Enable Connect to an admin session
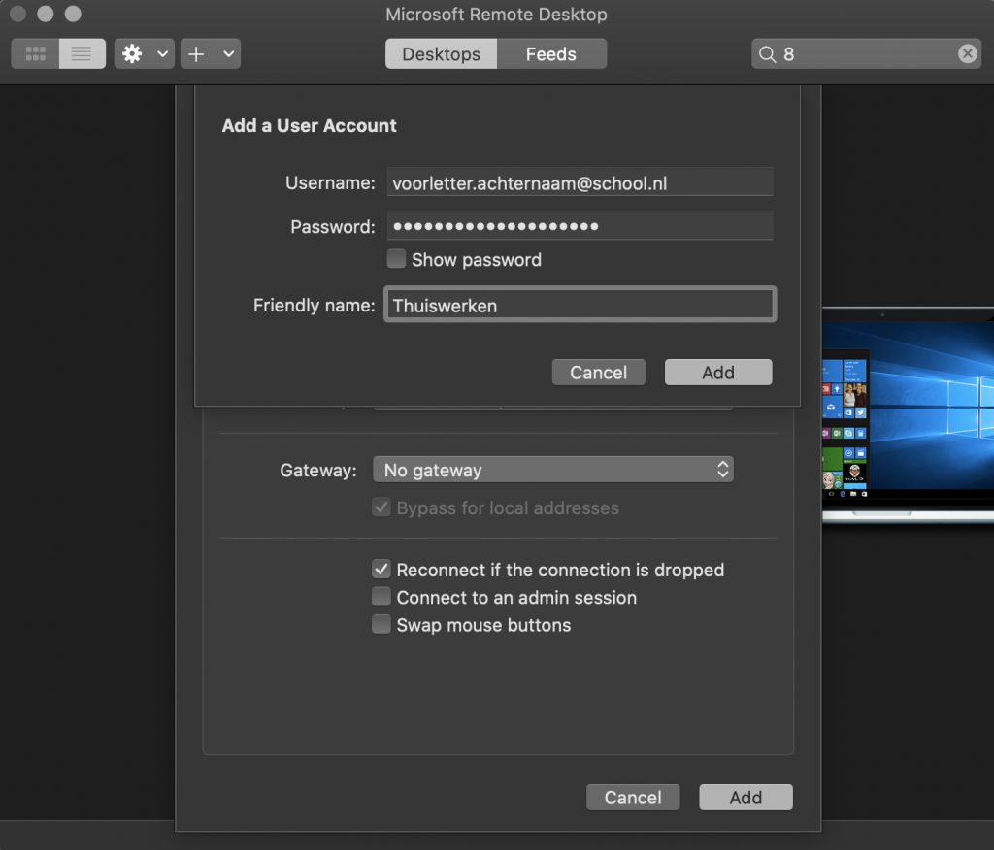 [381, 597]
